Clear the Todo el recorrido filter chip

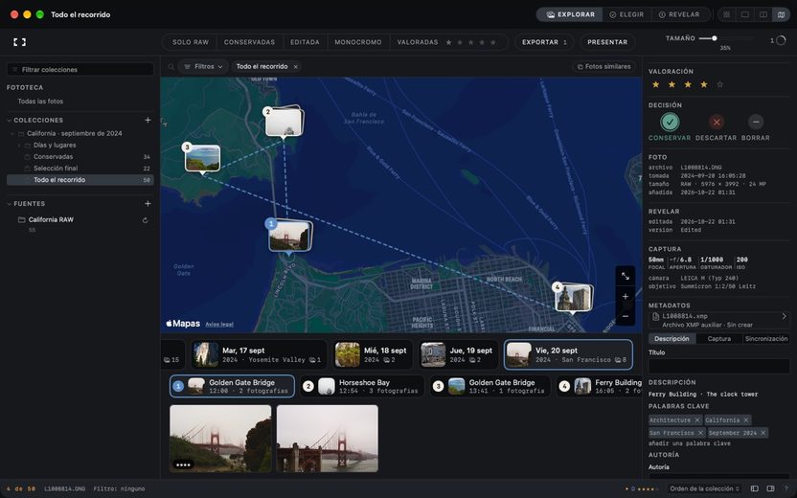[x=295, y=67]
